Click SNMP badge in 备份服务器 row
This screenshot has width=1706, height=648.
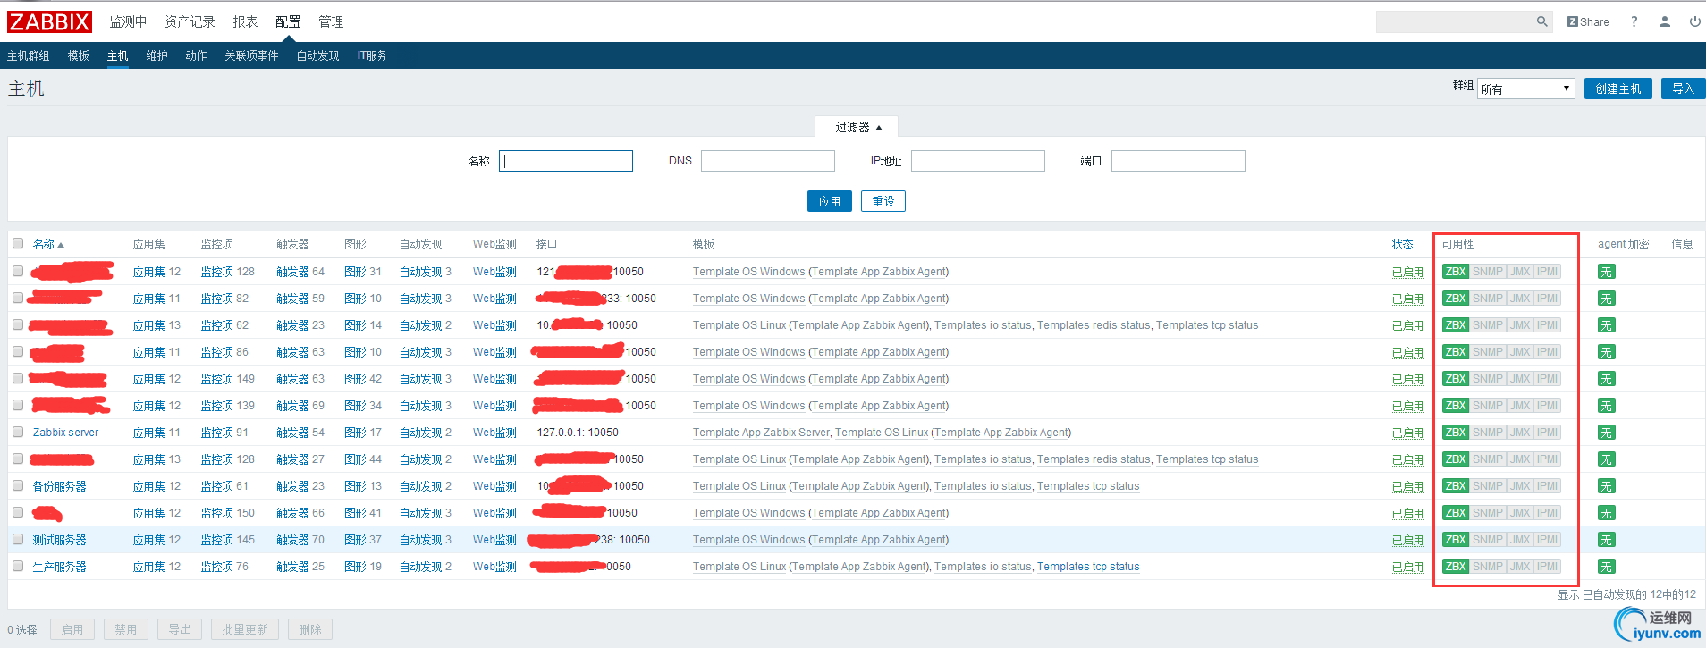pos(1488,486)
